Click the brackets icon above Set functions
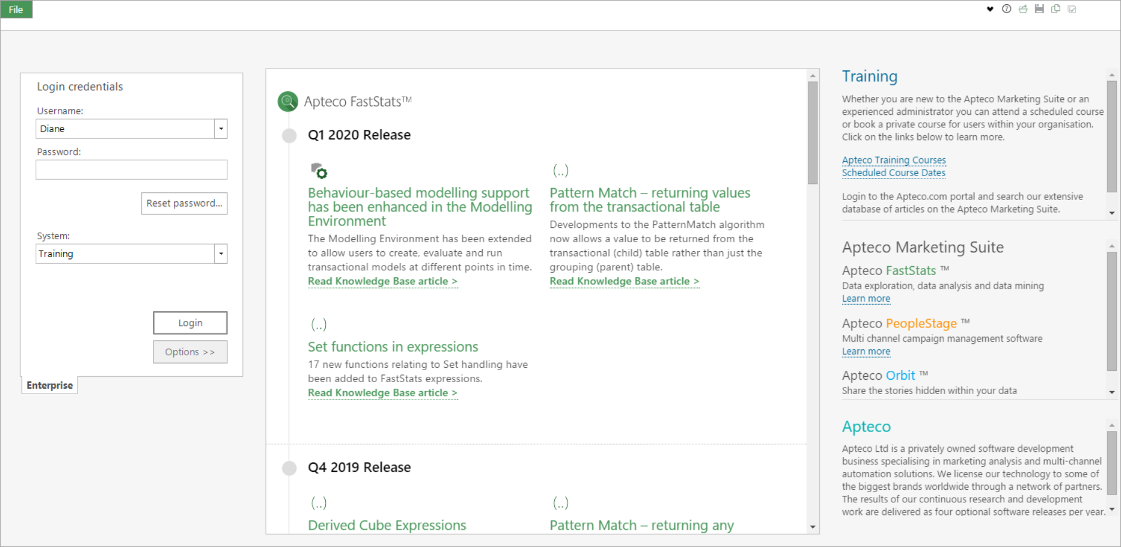Image resolution: width=1121 pixels, height=547 pixels. click(x=319, y=324)
